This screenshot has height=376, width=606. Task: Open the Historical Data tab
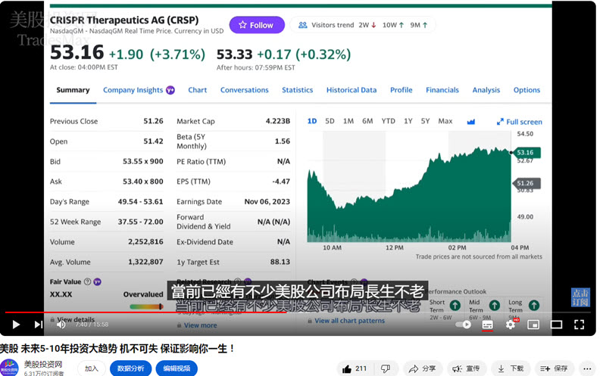coord(351,90)
